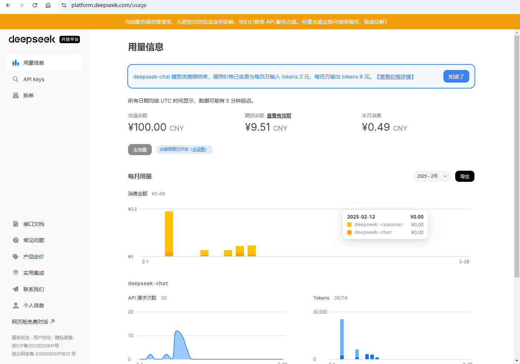Click the deepseek logo
This screenshot has width=520, height=364.
pyautogui.click(x=32, y=39)
